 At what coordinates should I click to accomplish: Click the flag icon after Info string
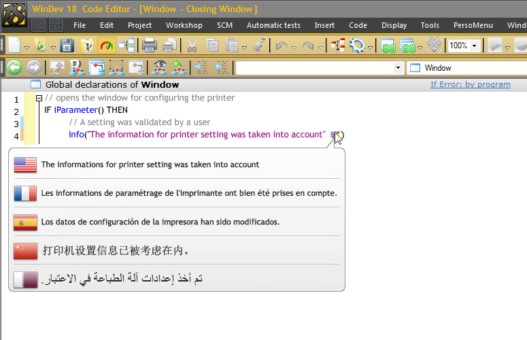(x=334, y=135)
